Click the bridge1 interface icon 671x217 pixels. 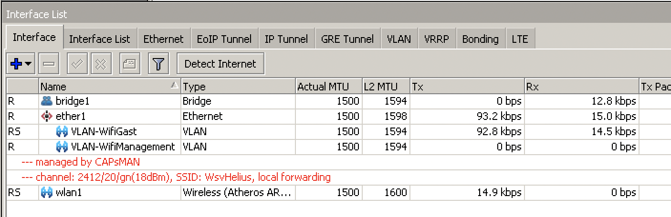point(47,101)
